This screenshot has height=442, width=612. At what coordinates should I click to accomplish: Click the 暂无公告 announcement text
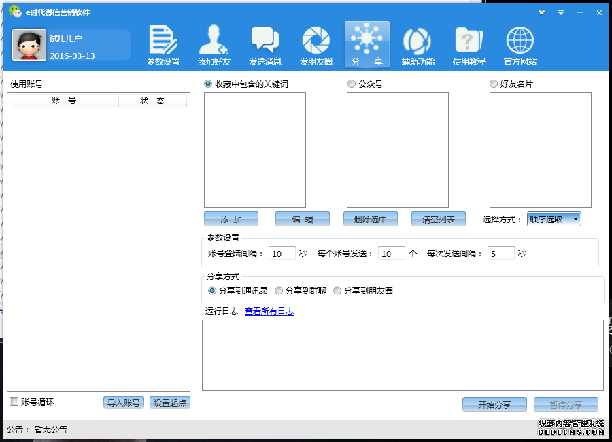[x=51, y=430]
